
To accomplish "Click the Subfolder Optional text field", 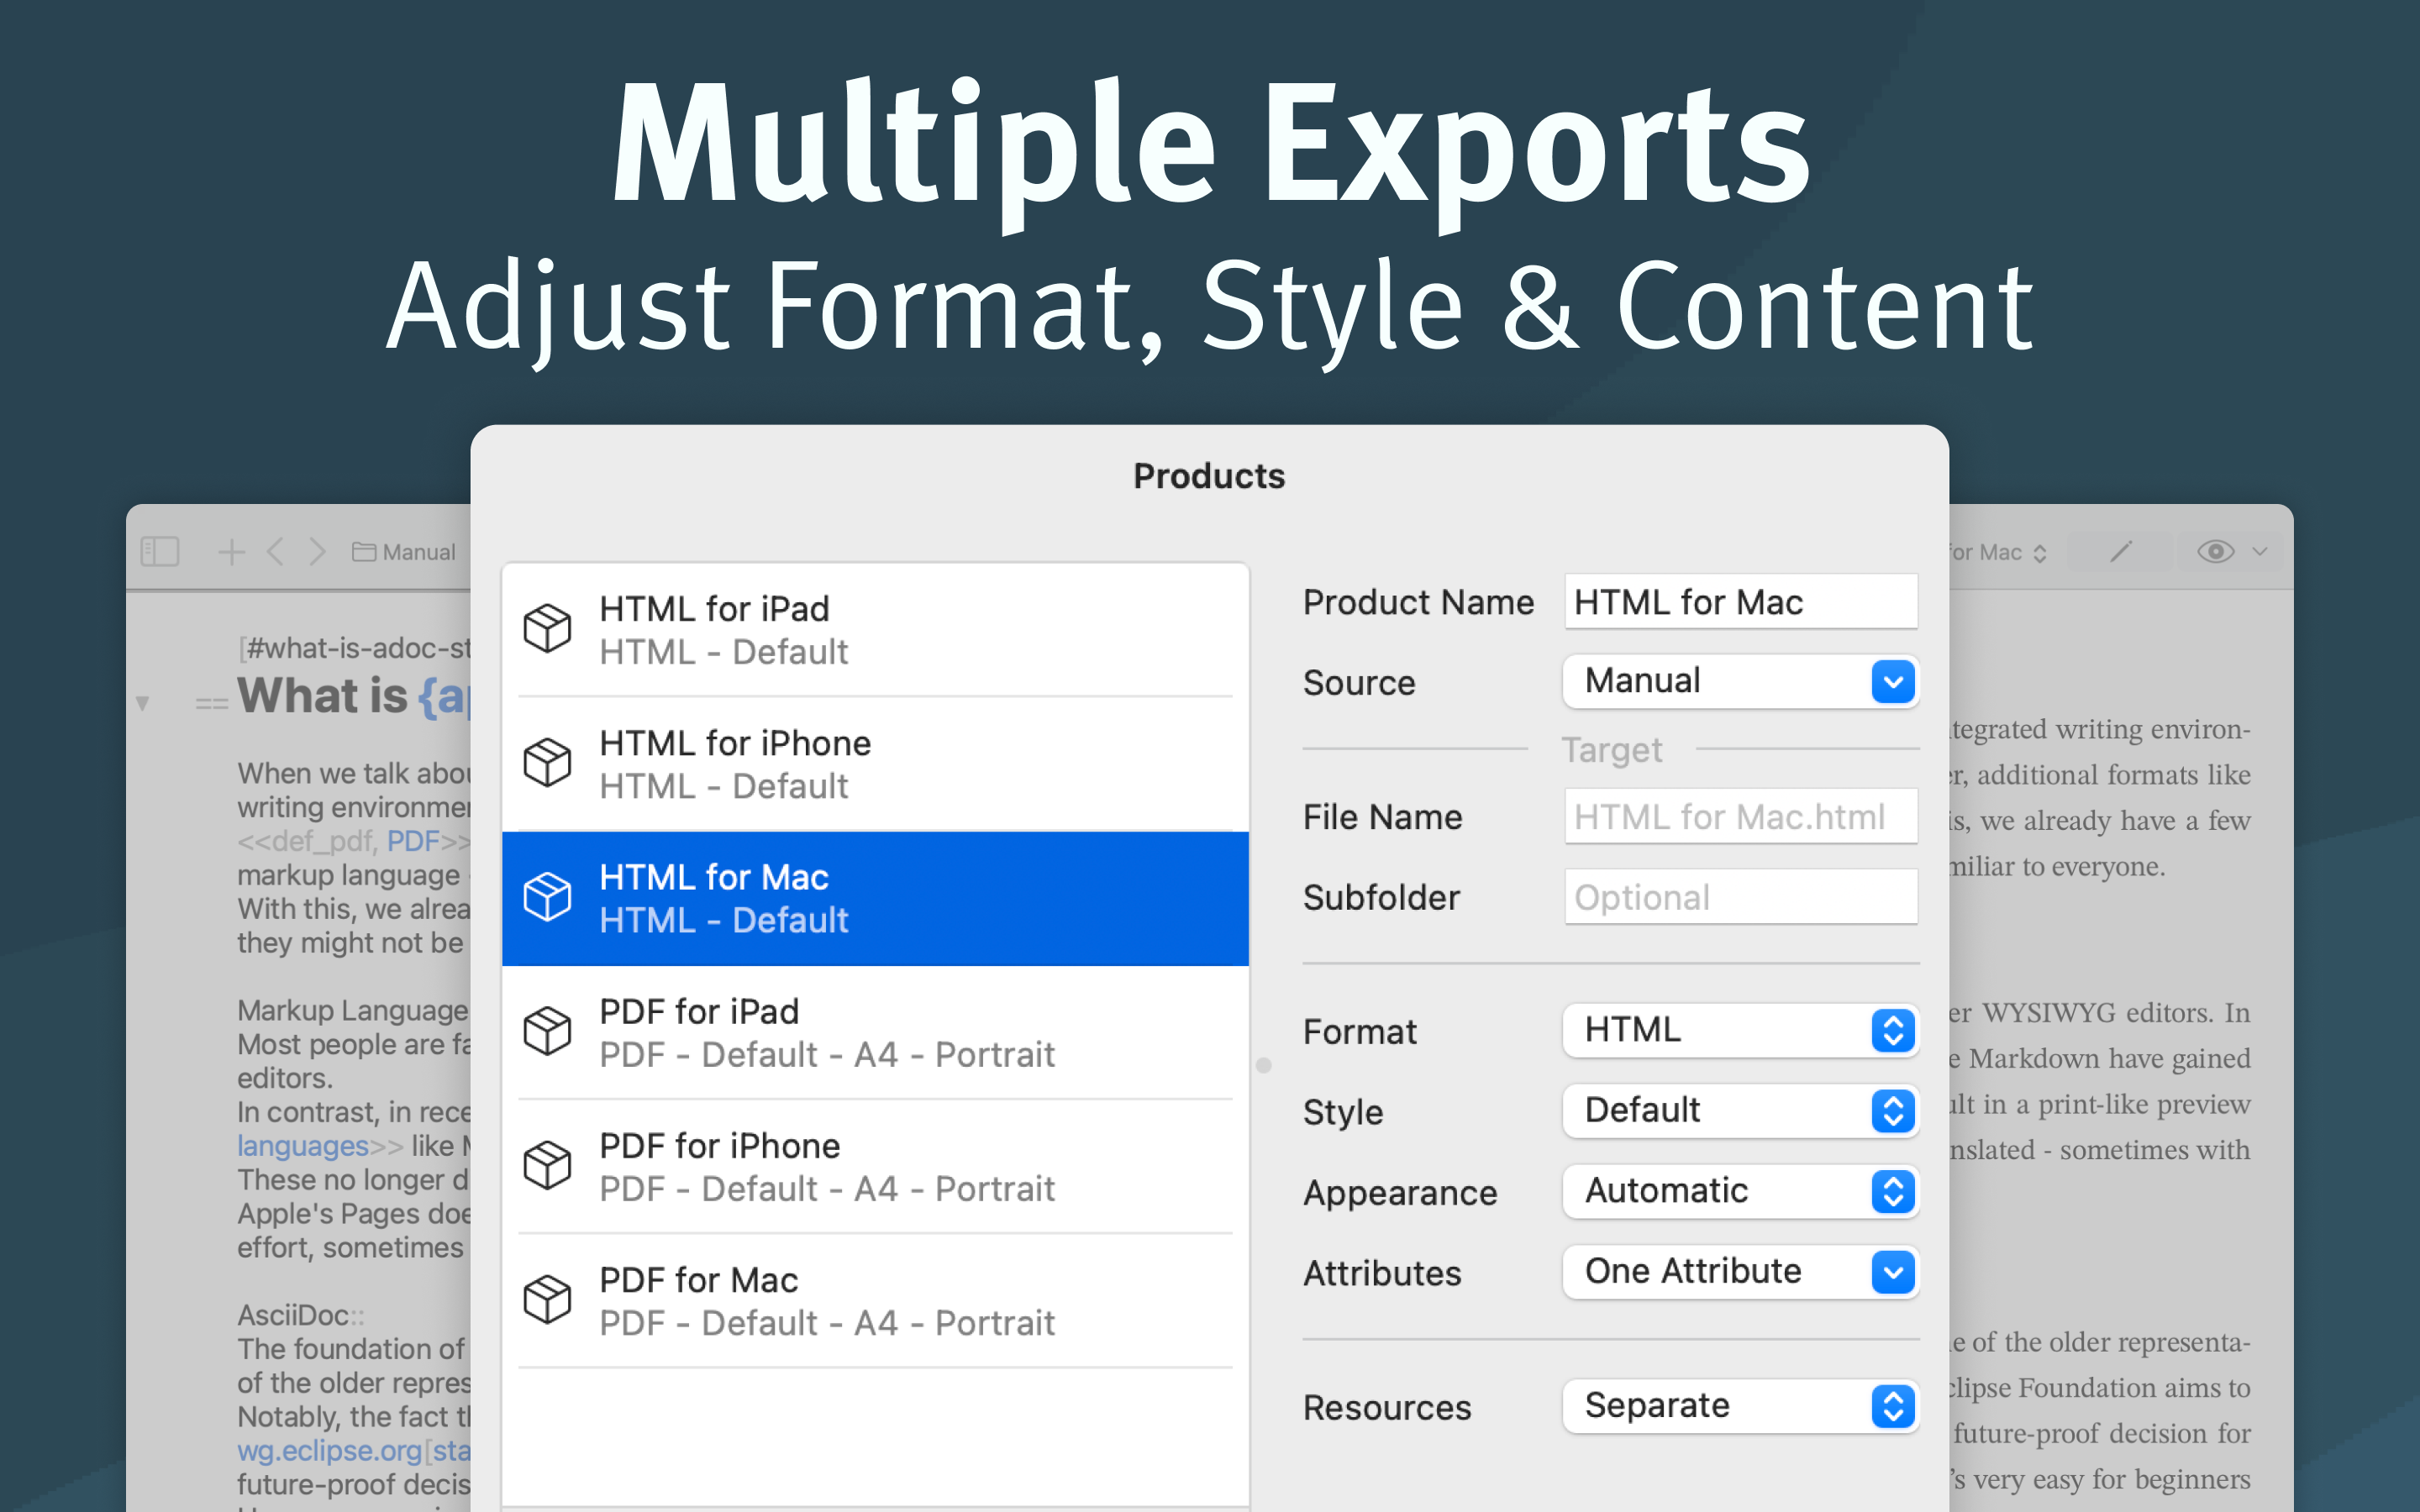I will click(x=1740, y=897).
